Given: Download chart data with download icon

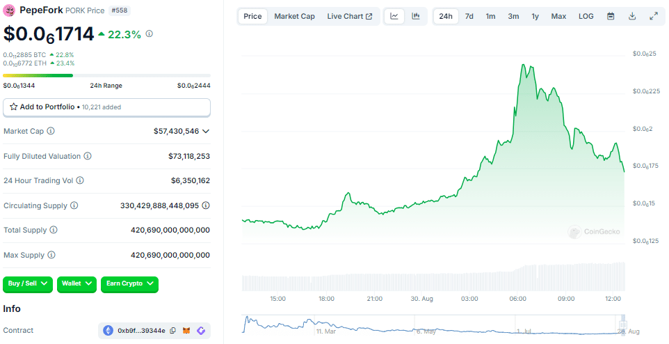Looking at the screenshot, I should (632, 16).
